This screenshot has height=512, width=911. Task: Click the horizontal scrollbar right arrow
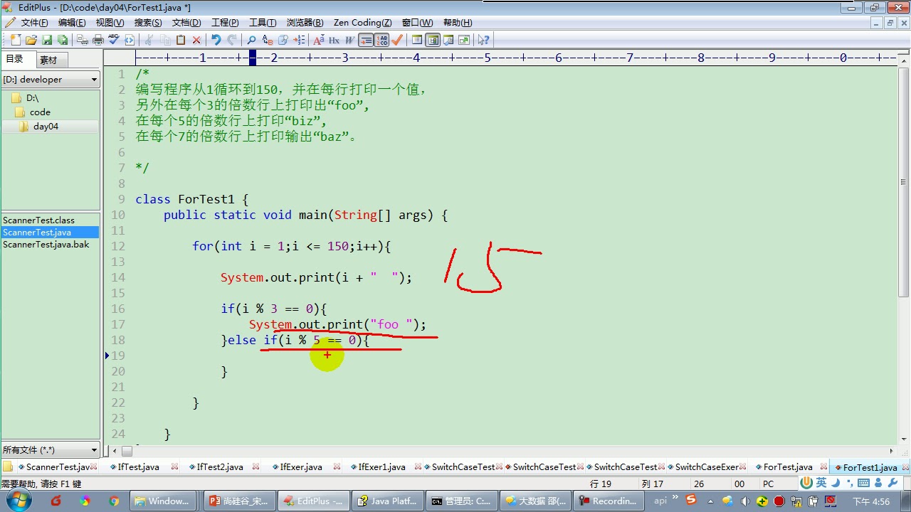(892, 450)
